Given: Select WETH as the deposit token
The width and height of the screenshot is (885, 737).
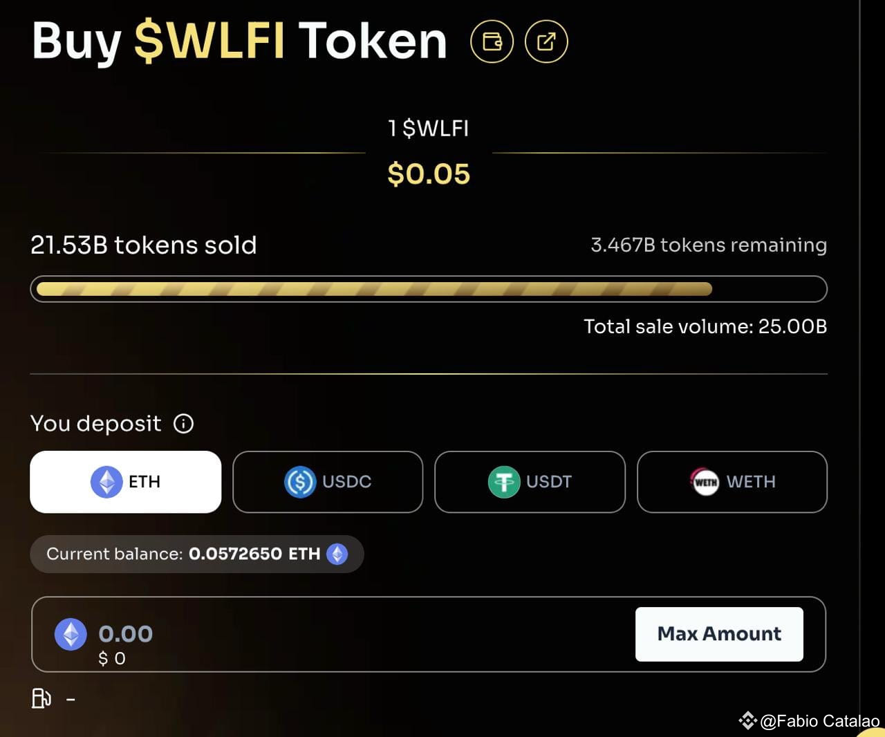Looking at the screenshot, I should coord(732,482).
